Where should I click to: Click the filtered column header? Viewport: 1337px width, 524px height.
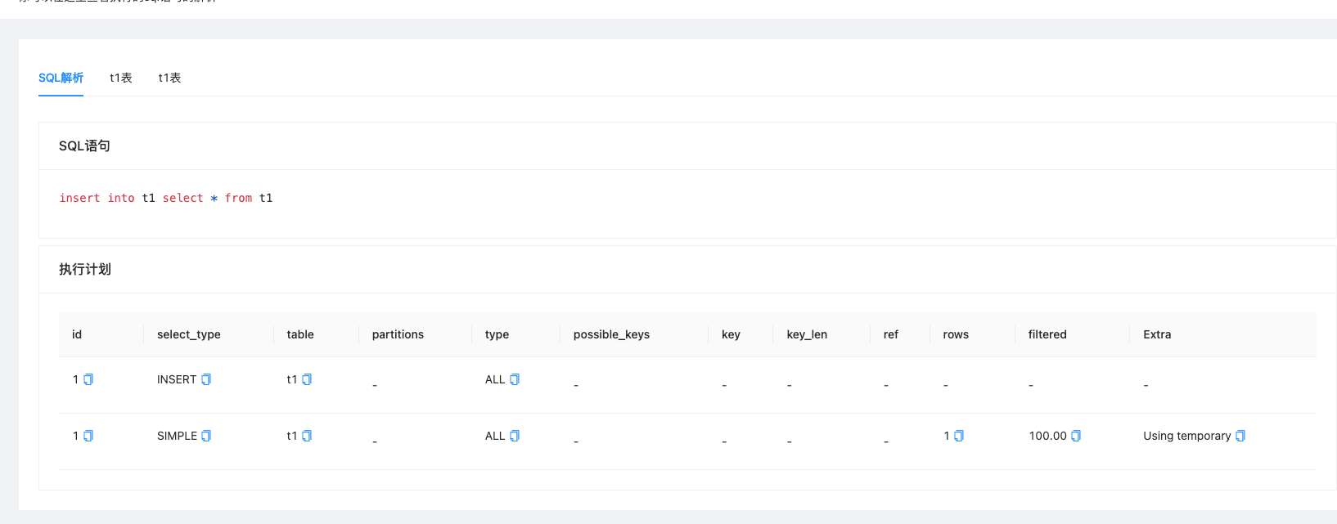pos(1047,334)
